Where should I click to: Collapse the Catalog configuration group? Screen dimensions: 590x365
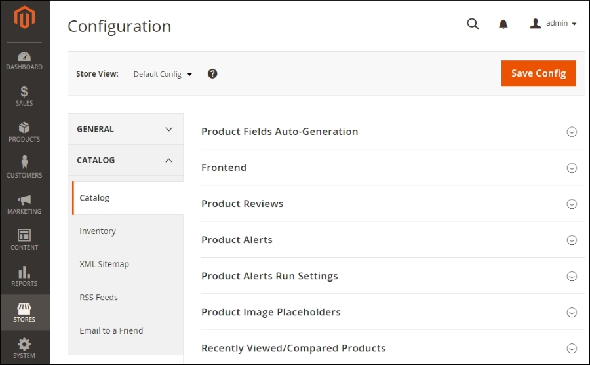pos(126,160)
